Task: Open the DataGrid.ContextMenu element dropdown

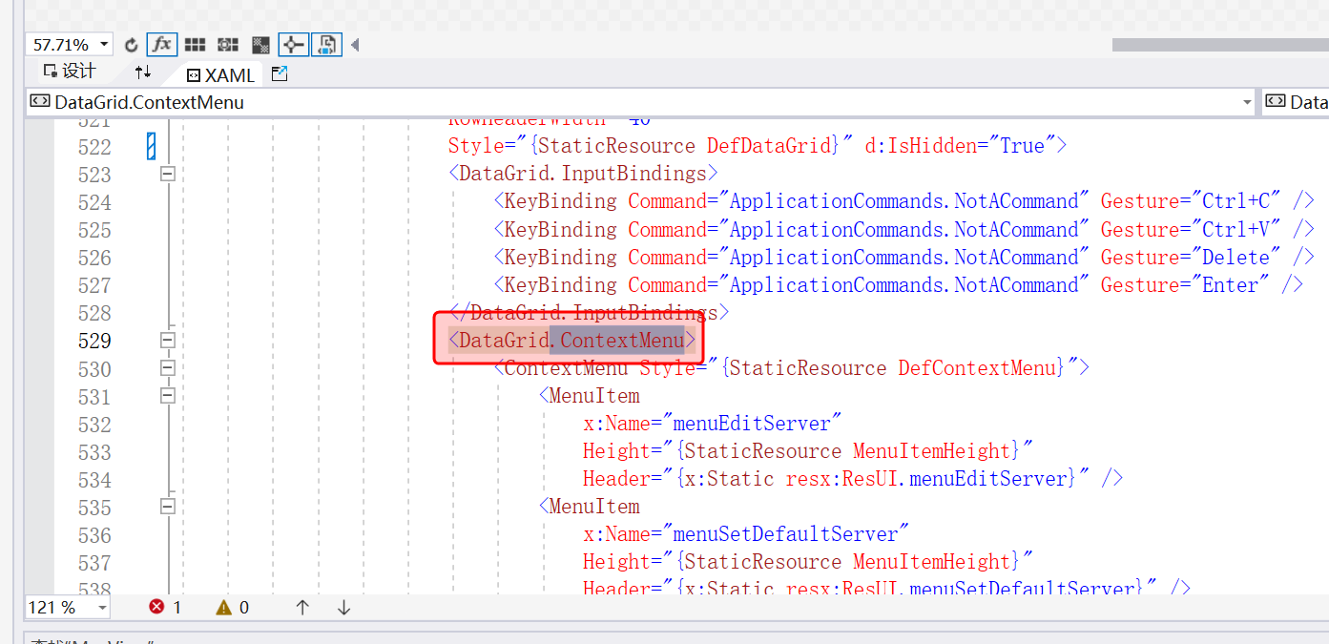Action: 1247,102
